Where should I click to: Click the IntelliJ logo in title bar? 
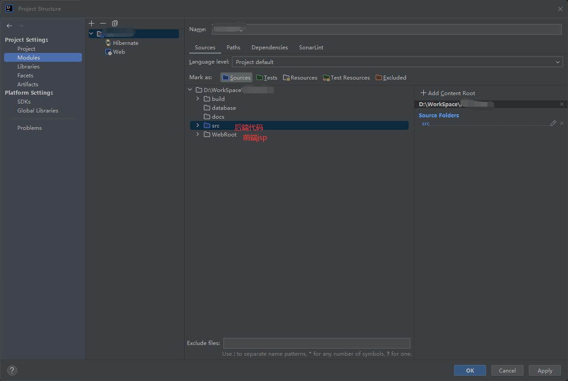9,8
